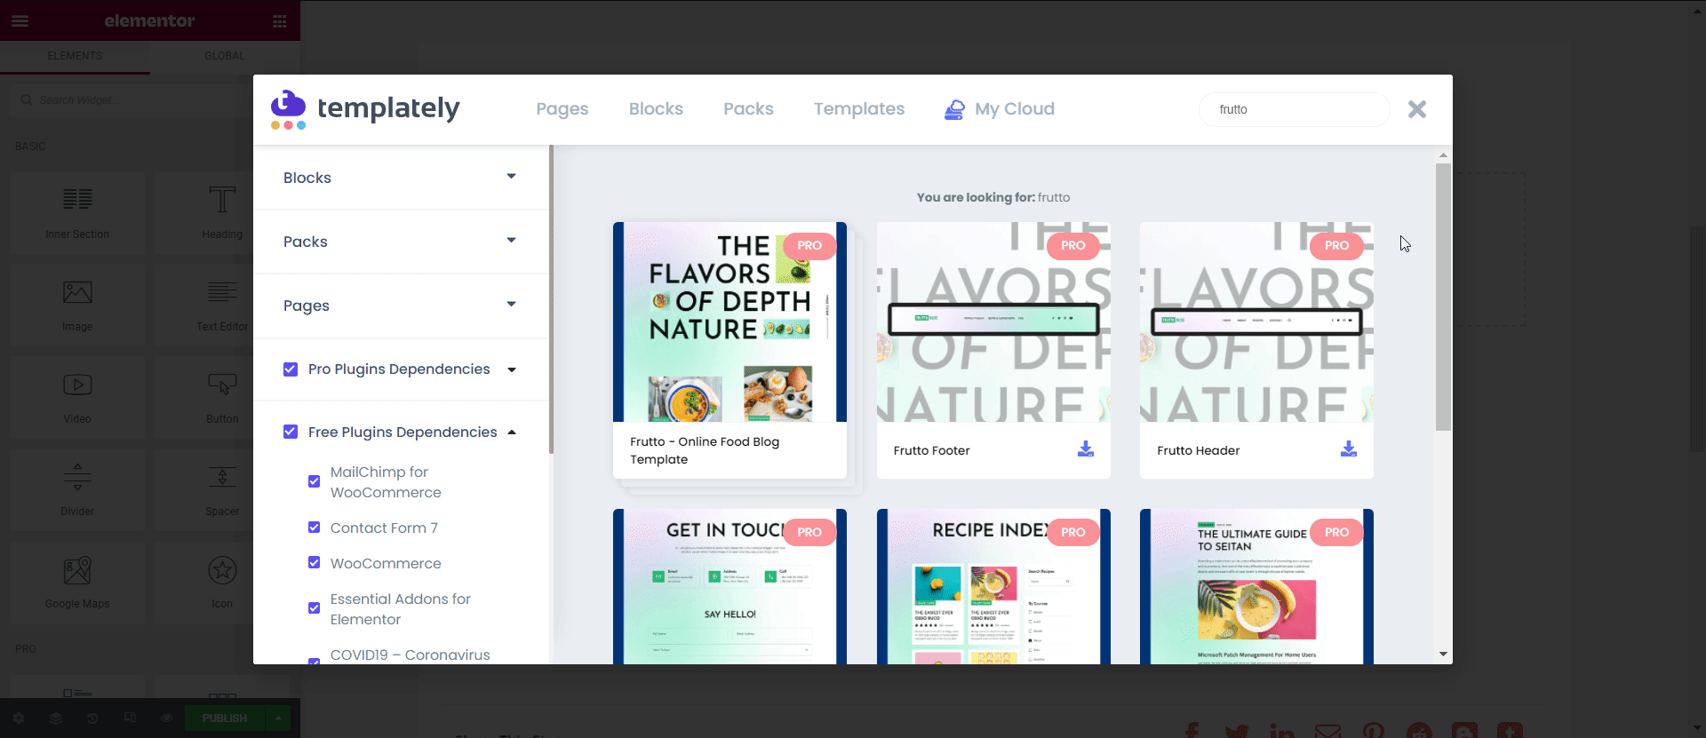This screenshot has height=738, width=1706.
Task: Click the Templately logo icon
Action: click(288, 109)
